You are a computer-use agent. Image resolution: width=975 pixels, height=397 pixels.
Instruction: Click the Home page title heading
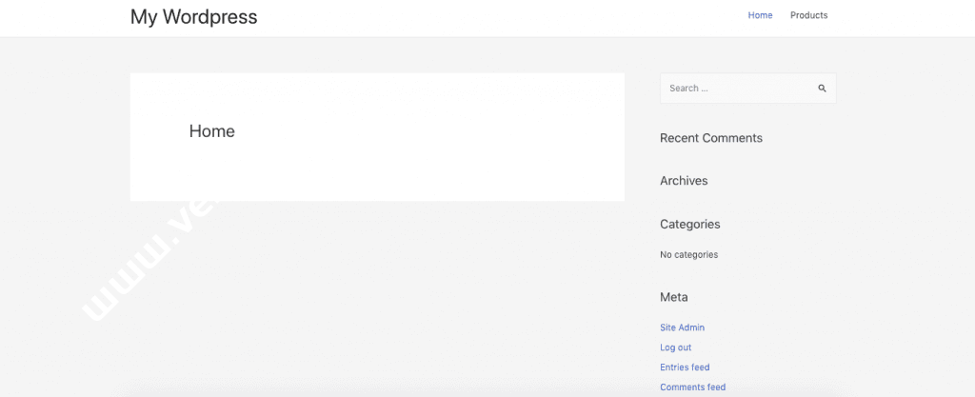tap(211, 131)
